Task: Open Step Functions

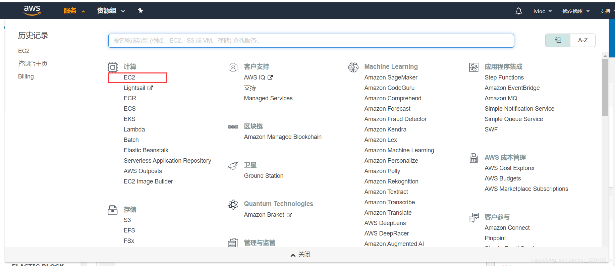Action: (504, 77)
